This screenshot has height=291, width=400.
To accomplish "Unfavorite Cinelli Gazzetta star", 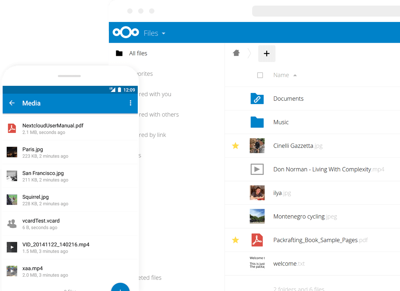I will pos(236,146).
